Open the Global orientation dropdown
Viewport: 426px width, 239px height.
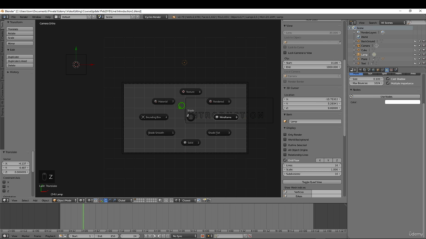[x=124, y=200]
